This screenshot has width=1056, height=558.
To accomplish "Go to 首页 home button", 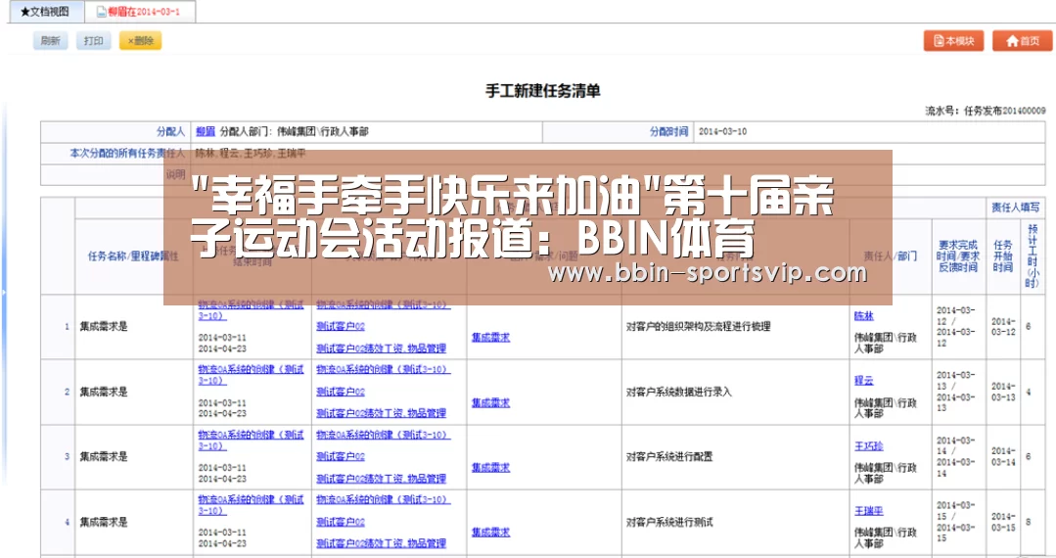I will click(1023, 41).
